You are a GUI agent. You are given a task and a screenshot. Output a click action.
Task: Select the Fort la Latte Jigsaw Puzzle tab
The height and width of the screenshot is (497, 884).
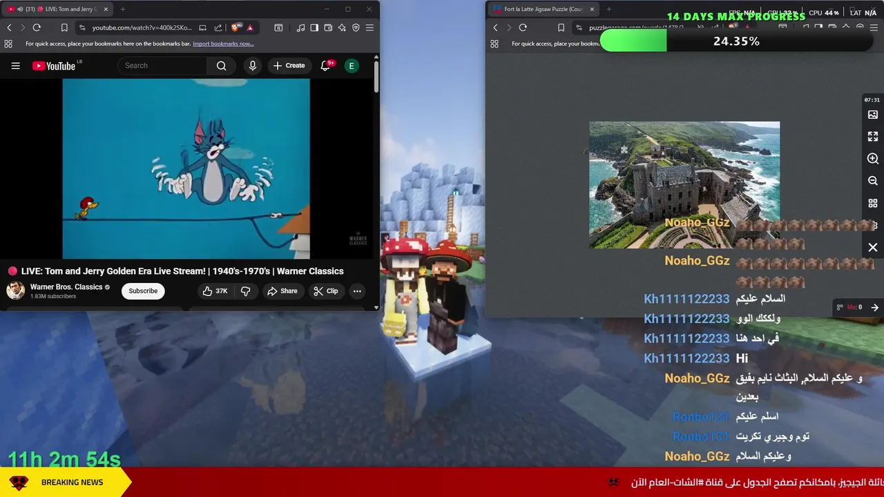pyautogui.click(x=543, y=9)
